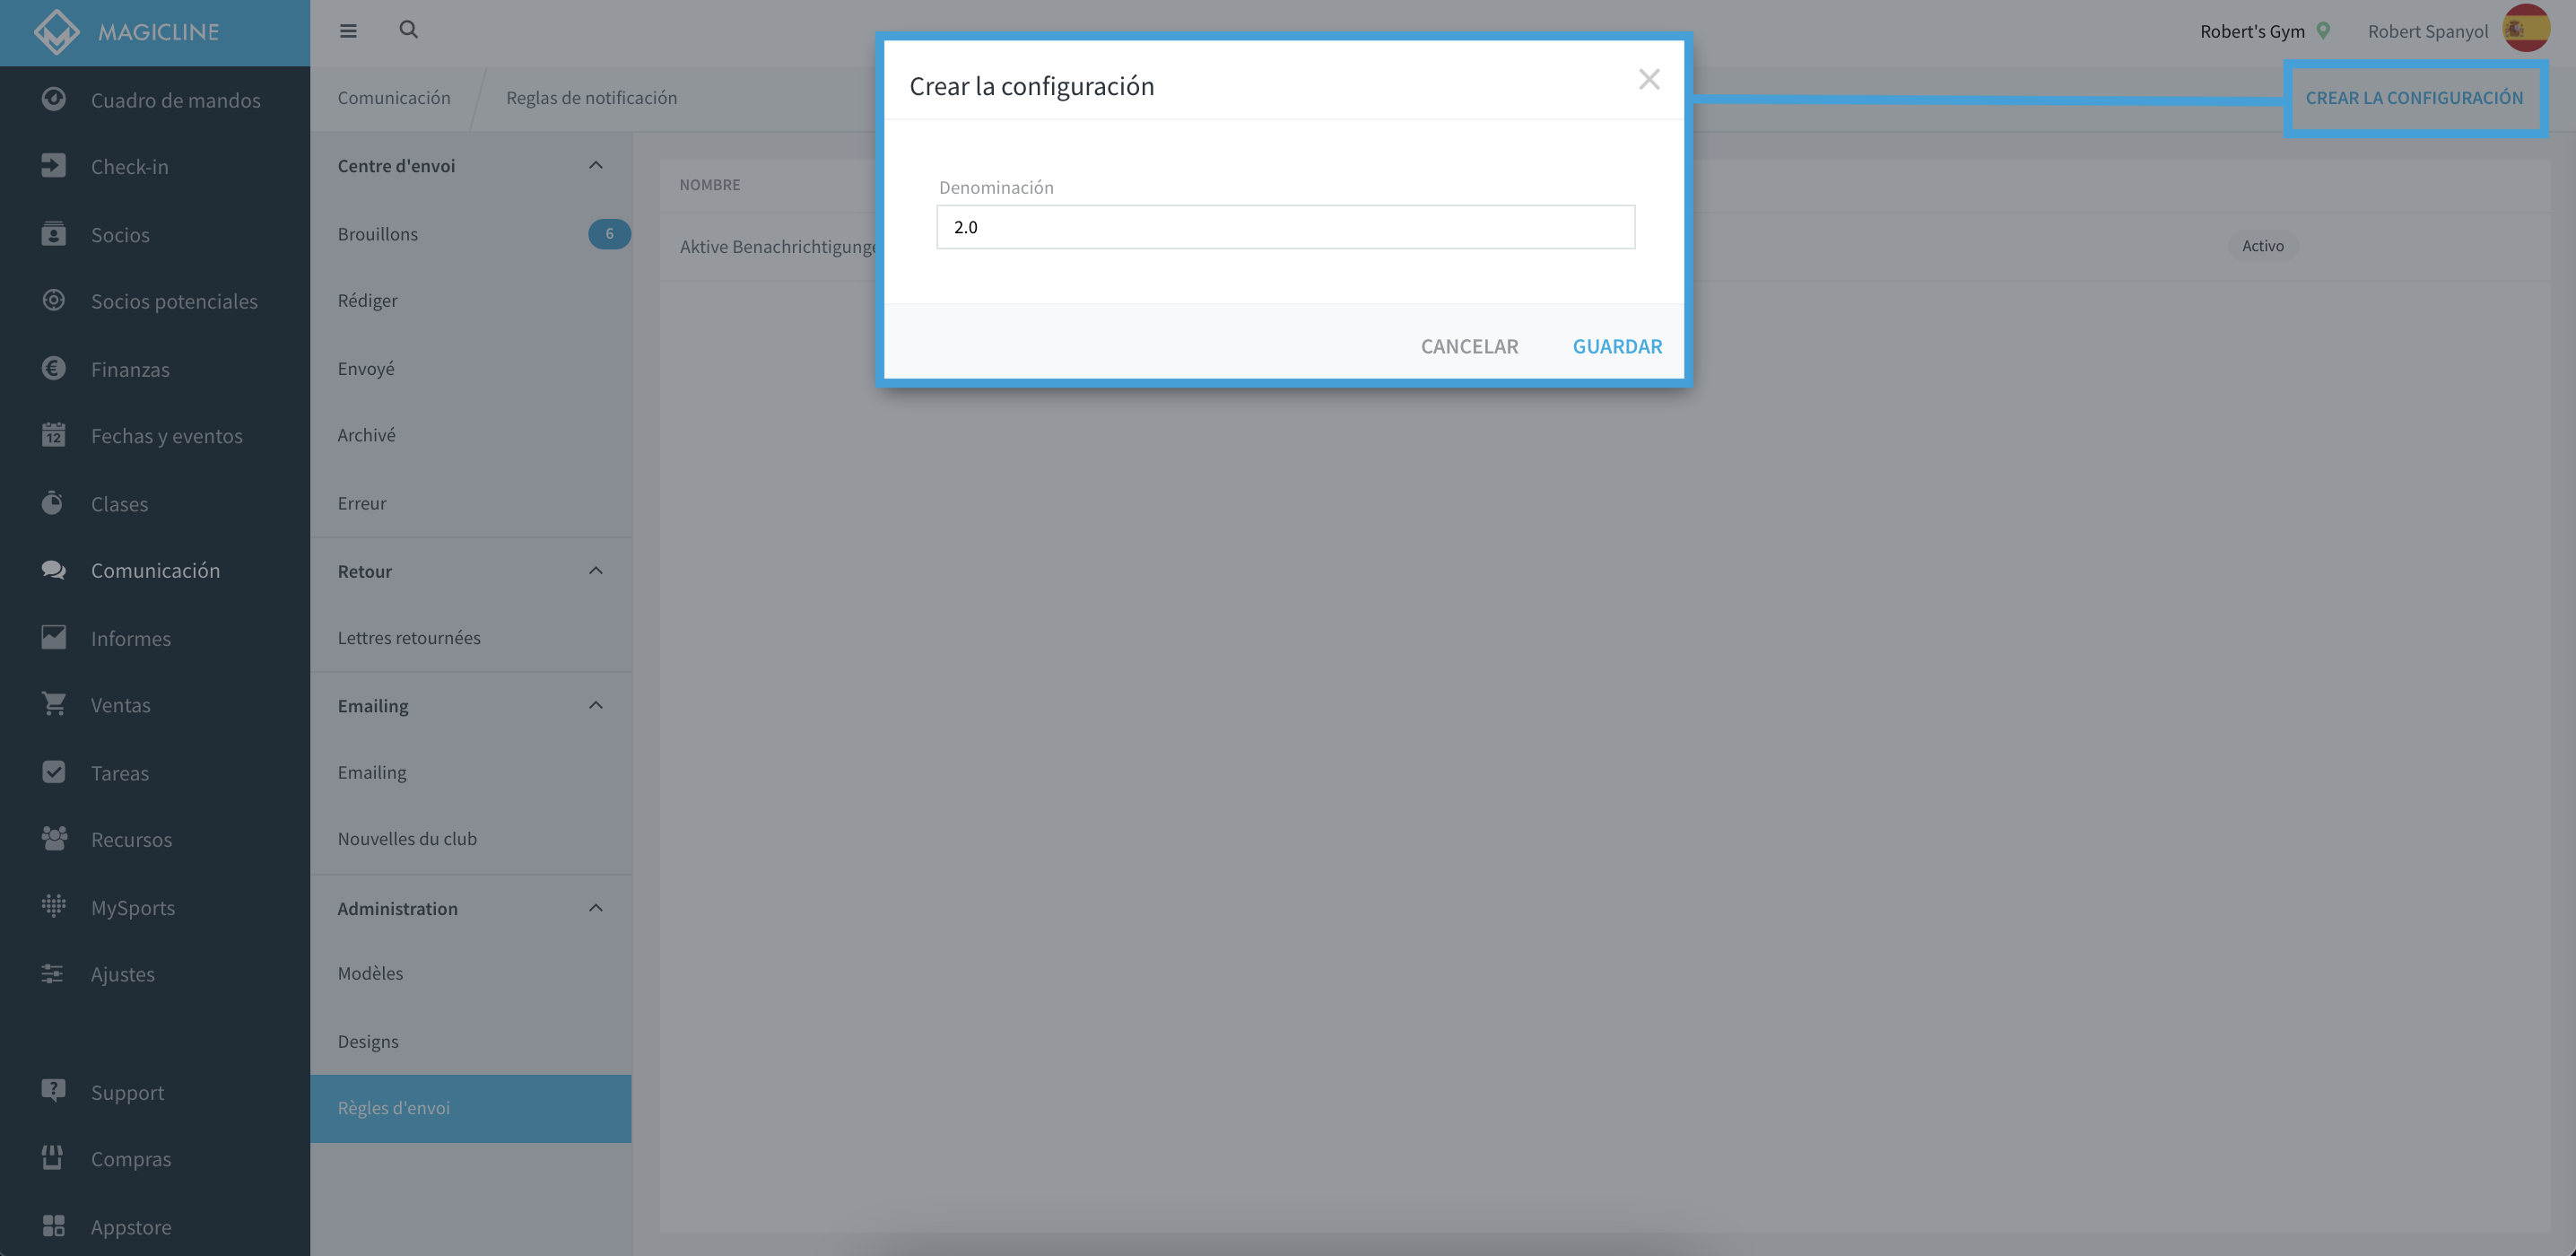Click the Finanzas euro icon

tap(54, 368)
